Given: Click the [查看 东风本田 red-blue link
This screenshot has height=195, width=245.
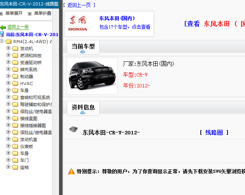Looking at the screenshot, I should pos(215,24).
